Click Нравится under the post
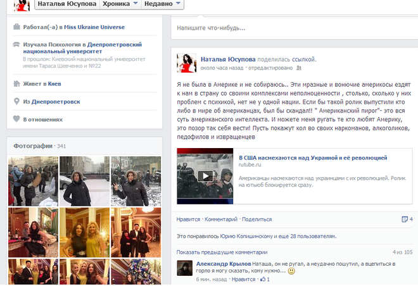 (188, 219)
